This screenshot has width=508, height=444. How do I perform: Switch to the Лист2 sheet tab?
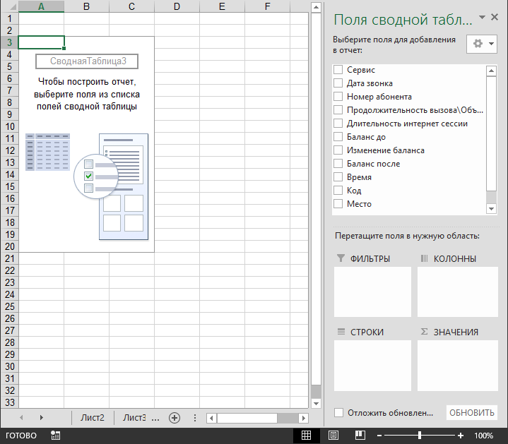click(93, 418)
